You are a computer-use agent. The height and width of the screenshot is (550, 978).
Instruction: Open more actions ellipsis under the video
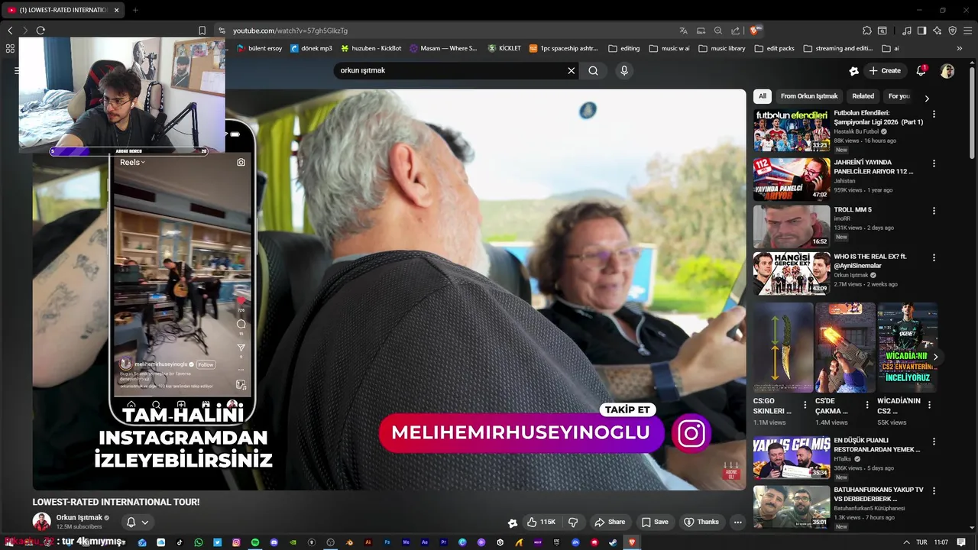(737, 522)
